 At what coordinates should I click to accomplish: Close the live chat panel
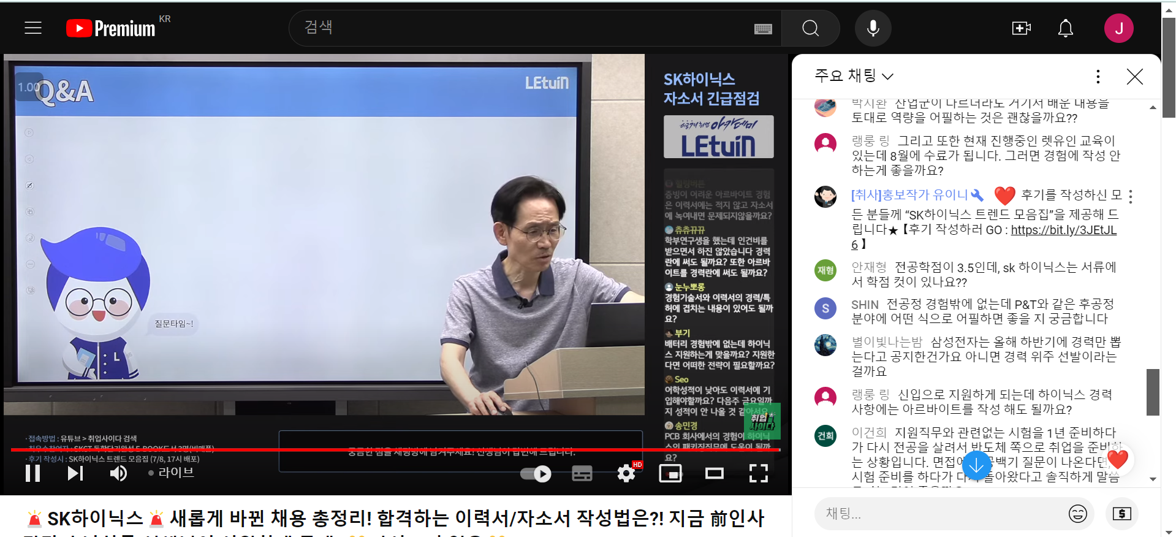click(1135, 76)
